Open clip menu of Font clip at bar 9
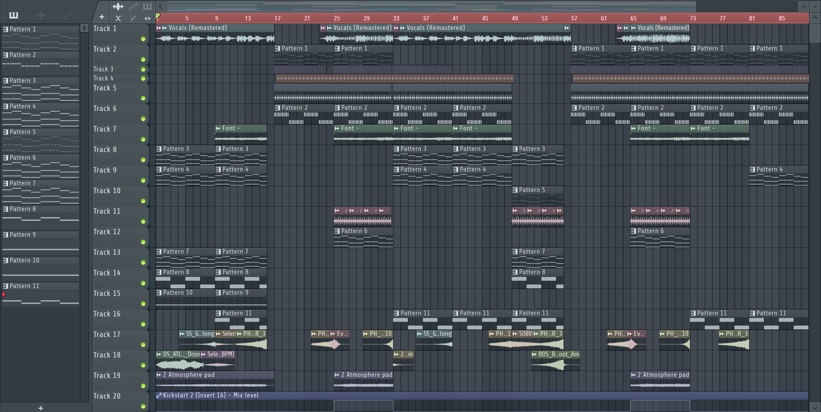This screenshot has width=821, height=412. pyautogui.click(x=218, y=128)
